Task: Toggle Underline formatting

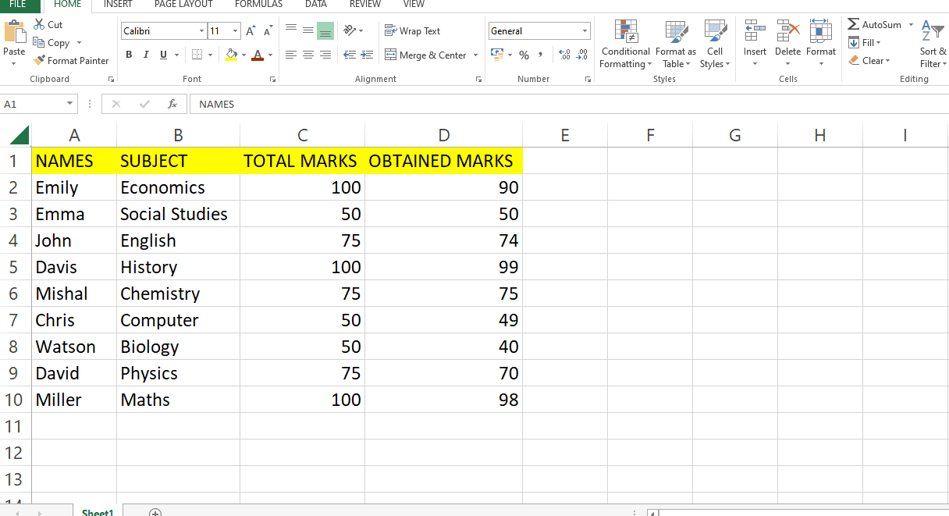Action: pyautogui.click(x=163, y=55)
